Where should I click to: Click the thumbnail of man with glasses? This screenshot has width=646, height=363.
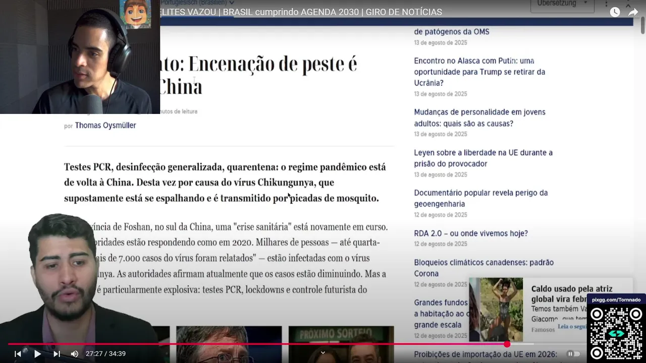tap(229, 344)
